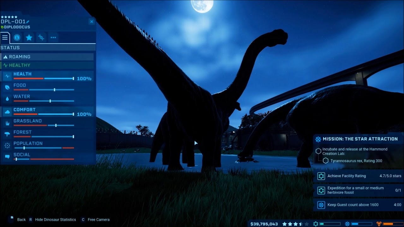Click Hide Dinosaur Statistics
This screenshot has height=227, width=404.
click(56, 220)
